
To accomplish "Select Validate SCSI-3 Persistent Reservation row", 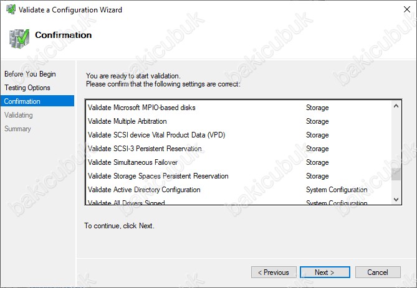I will 238,149.
